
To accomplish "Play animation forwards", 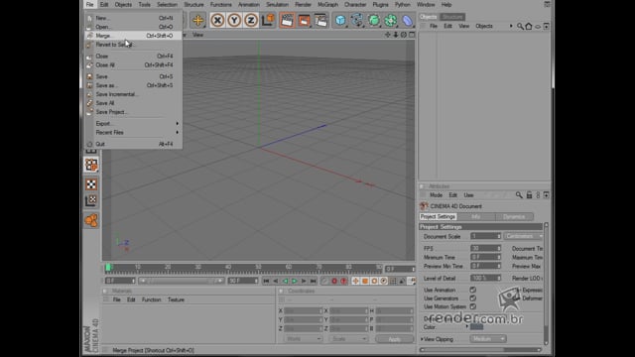I will tap(295, 281).
